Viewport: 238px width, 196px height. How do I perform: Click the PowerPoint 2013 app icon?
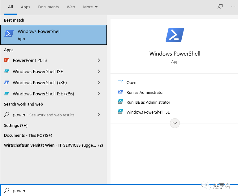[x=6, y=60]
